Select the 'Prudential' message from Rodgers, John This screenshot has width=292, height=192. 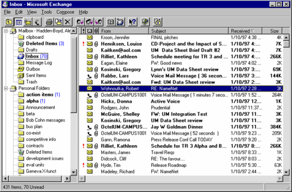pos(181,108)
